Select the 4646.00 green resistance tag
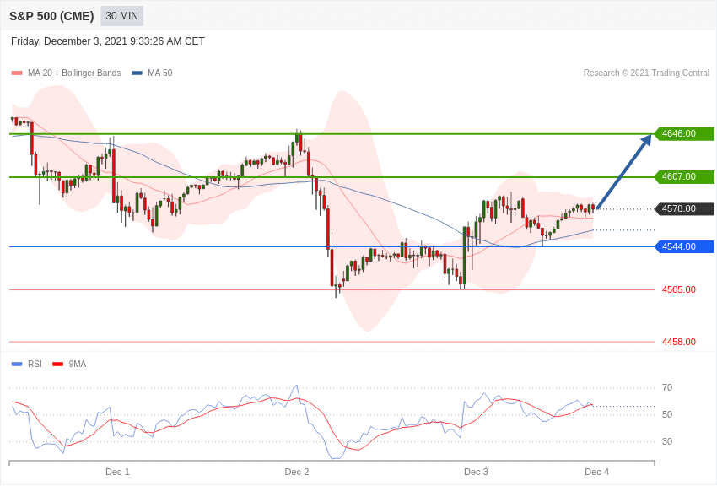 (x=684, y=133)
